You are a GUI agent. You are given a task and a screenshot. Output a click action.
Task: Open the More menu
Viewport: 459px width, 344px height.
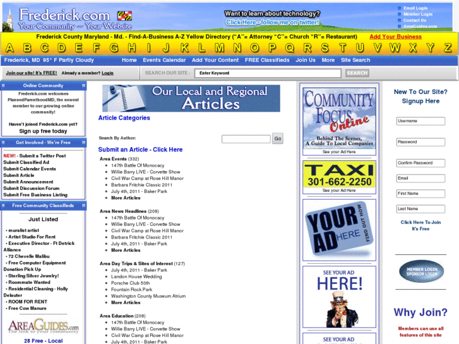328,60
